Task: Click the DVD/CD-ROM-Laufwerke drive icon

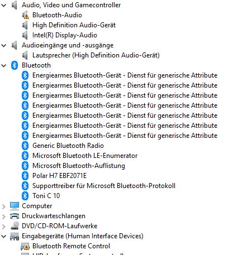Action: point(15,226)
